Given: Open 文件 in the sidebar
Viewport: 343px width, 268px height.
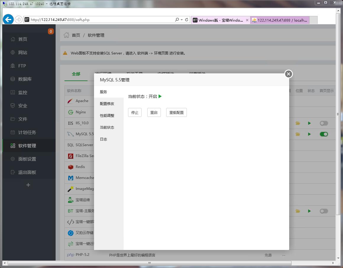Looking at the screenshot, I should (x=29, y=119).
